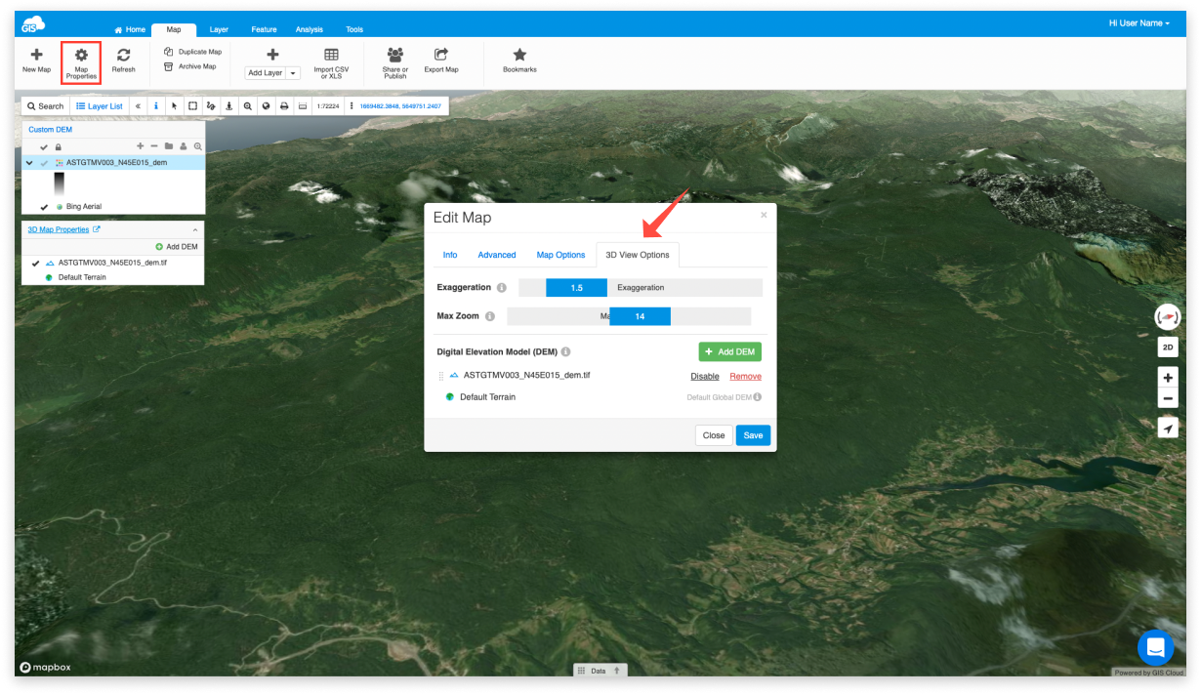Click Close in the Edit Map dialog
Viewport: 1201px width, 695px height.
[x=714, y=435]
